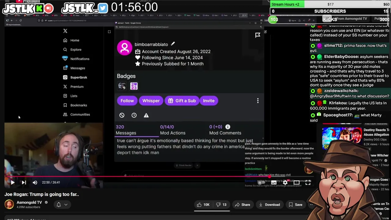This screenshot has width=391, height=220.
Task: Click the first chat badge icon
Action: tap(122, 86)
